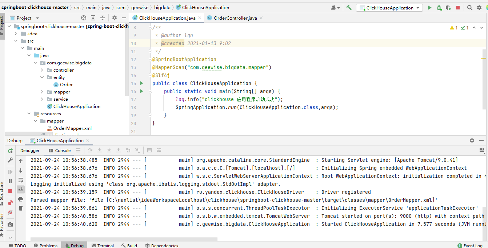The height and width of the screenshot is (248, 488).
Task: Open View Breakpoints double red circle icon
Action: 10,203
